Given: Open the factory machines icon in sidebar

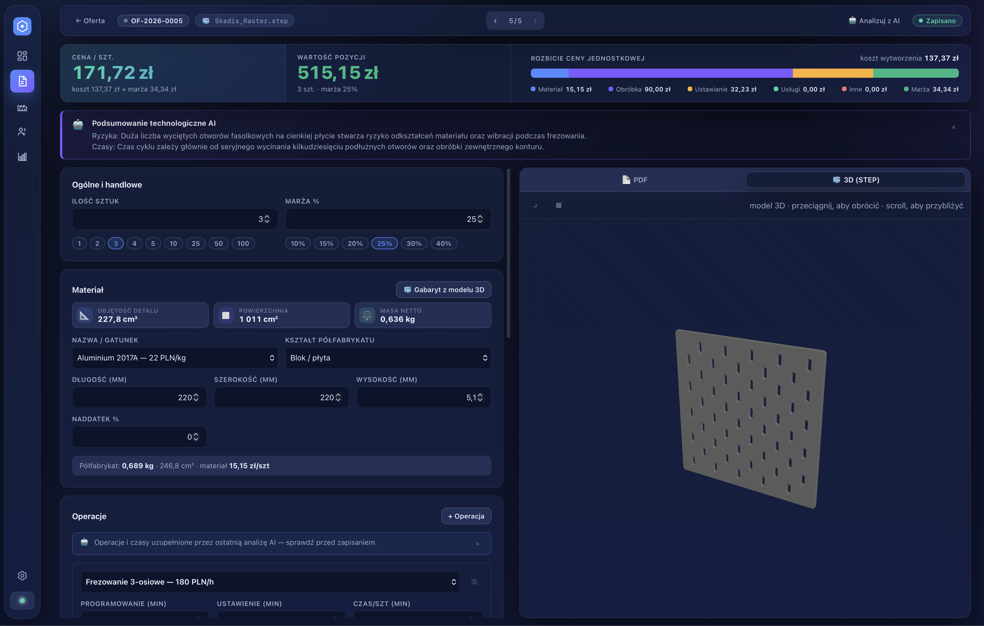Looking at the screenshot, I should [x=22, y=108].
